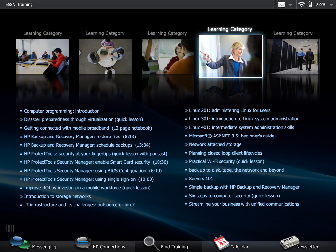336x252 pixels.
Task: Expand the system menu arrow after the clock
Action: coord(330,5)
